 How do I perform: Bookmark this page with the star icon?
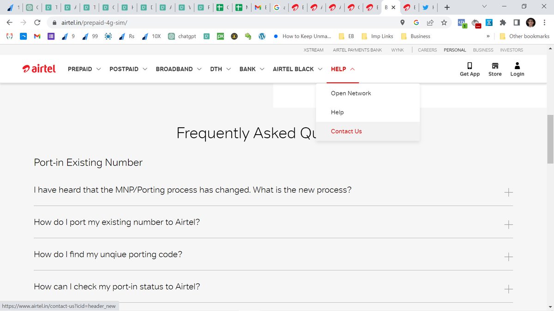click(x=444, y=22)
